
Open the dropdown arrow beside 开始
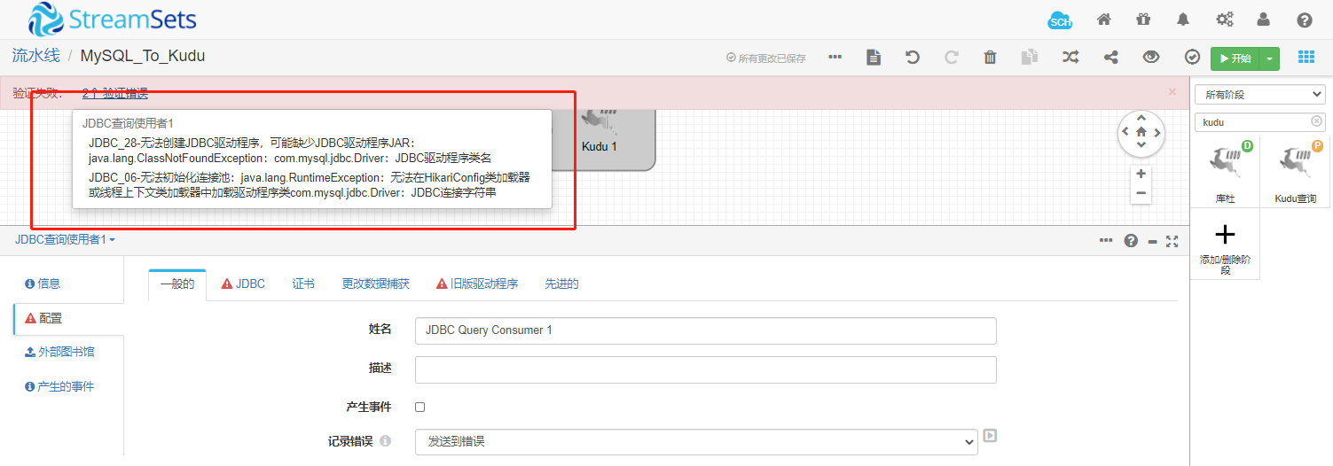coord(1270,58)
